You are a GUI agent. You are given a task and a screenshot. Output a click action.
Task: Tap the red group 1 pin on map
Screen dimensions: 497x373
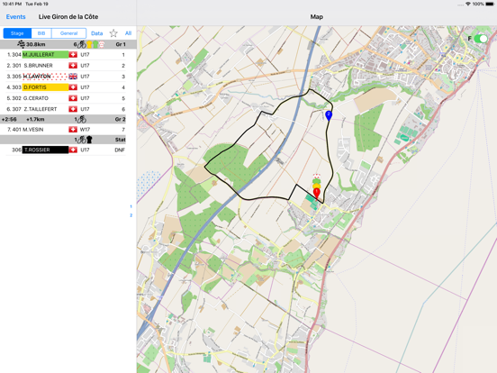click(317, 194)
